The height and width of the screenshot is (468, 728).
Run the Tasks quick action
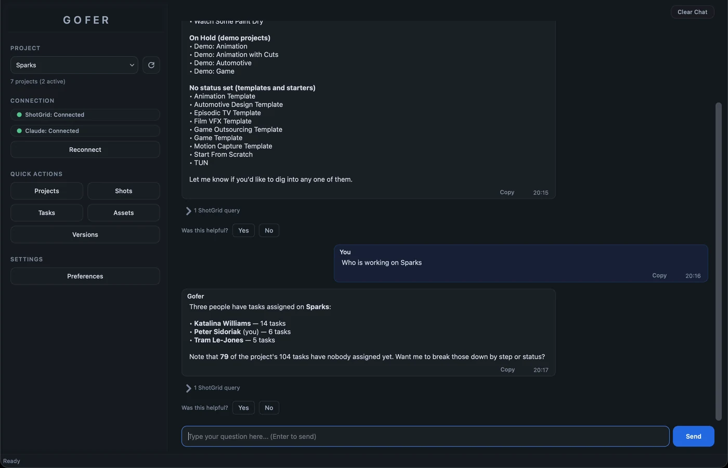tap(47, 213)
